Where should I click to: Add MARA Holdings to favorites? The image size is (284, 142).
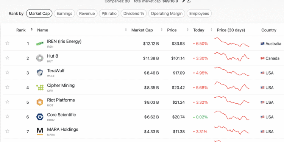(x=7, y=131)
